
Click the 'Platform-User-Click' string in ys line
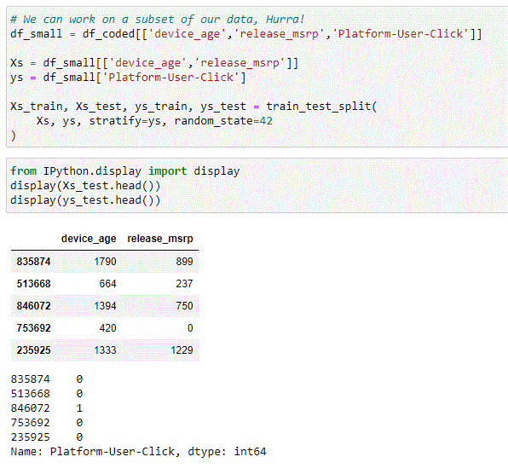(170, 78)
